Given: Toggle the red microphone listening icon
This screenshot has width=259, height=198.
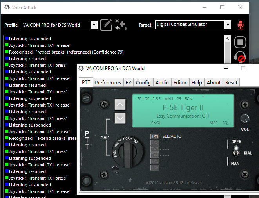Looking at the screenshot, I should pyautogui.click(x=241, y=25).
